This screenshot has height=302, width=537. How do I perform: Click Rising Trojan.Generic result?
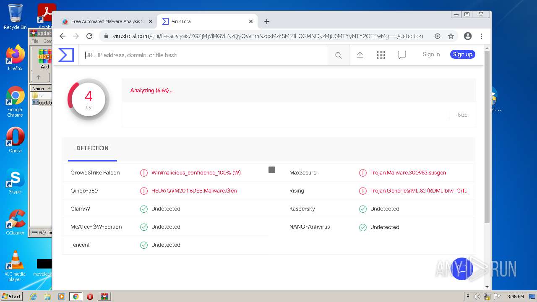[x=420, y=190]
